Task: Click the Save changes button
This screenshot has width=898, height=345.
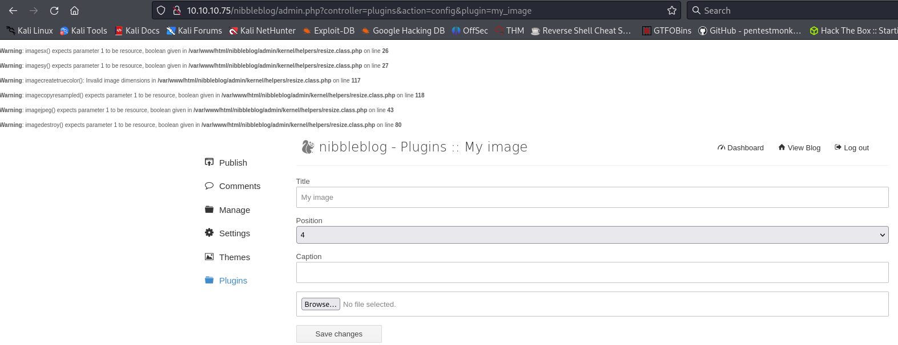Action: 339,334
